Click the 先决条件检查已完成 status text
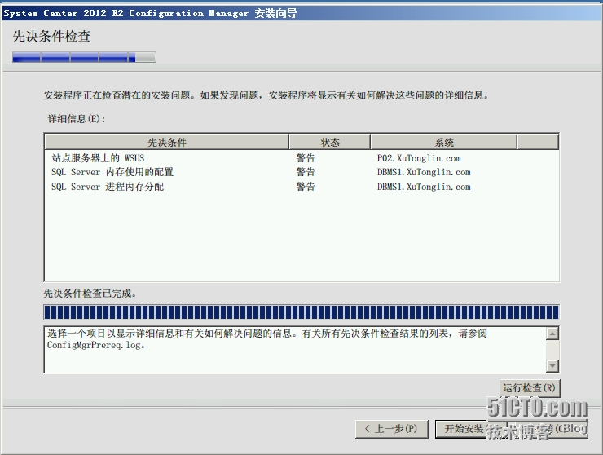Image resolution: width=603 pixels, height=455 pixels. (90, 294)
